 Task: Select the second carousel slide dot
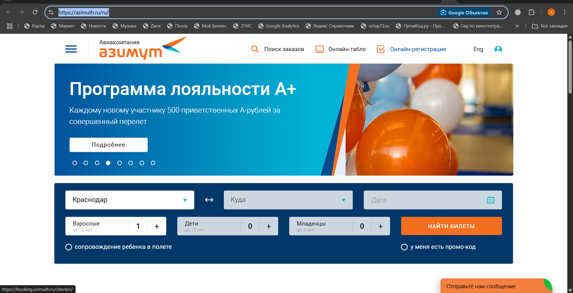(x=86, y=163)
